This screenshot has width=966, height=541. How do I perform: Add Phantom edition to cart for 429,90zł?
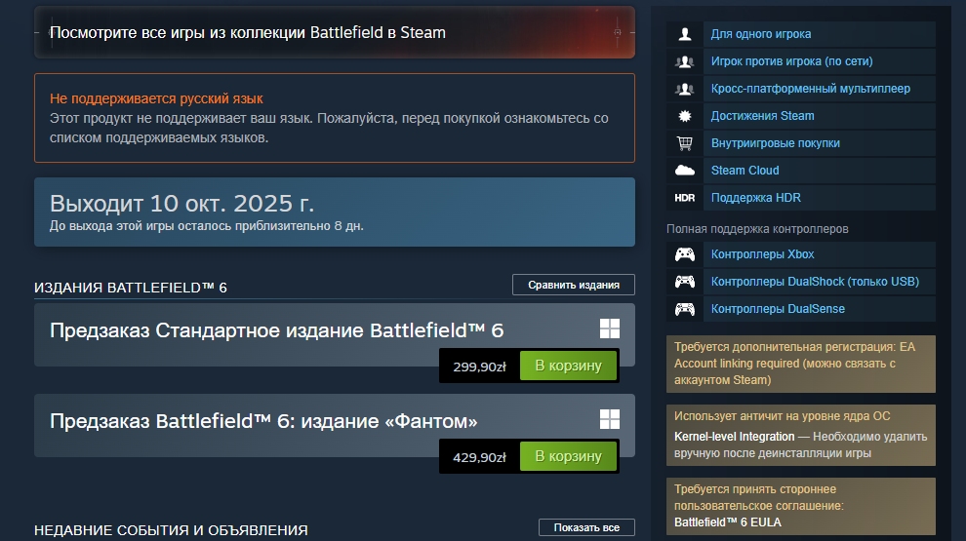[x=568, y=456]
